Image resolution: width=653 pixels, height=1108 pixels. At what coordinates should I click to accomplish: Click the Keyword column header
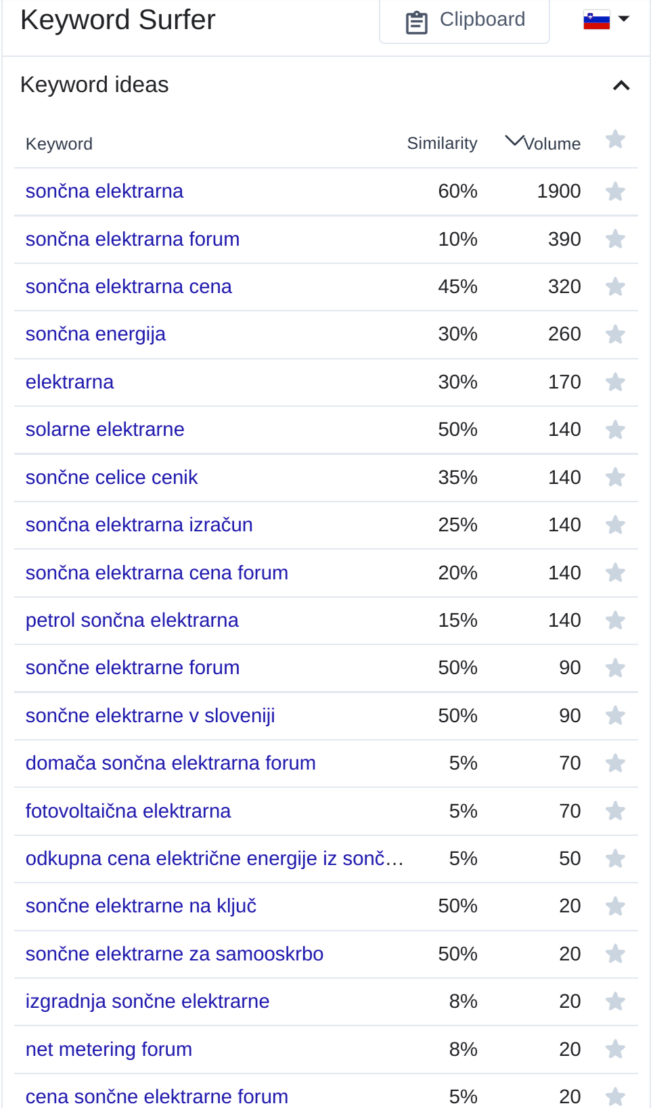pos(59,144)
